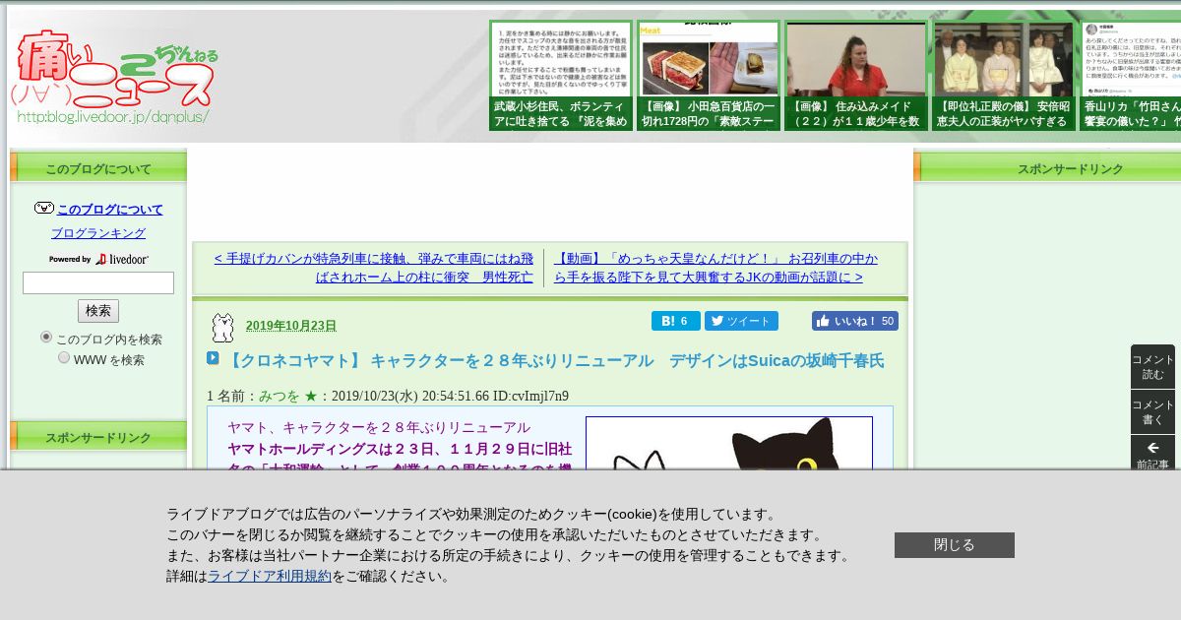Go to next article about お召列車 陛下
Image resolution: width=1181 pixels, height=620 pixels.
click(715, 268)
